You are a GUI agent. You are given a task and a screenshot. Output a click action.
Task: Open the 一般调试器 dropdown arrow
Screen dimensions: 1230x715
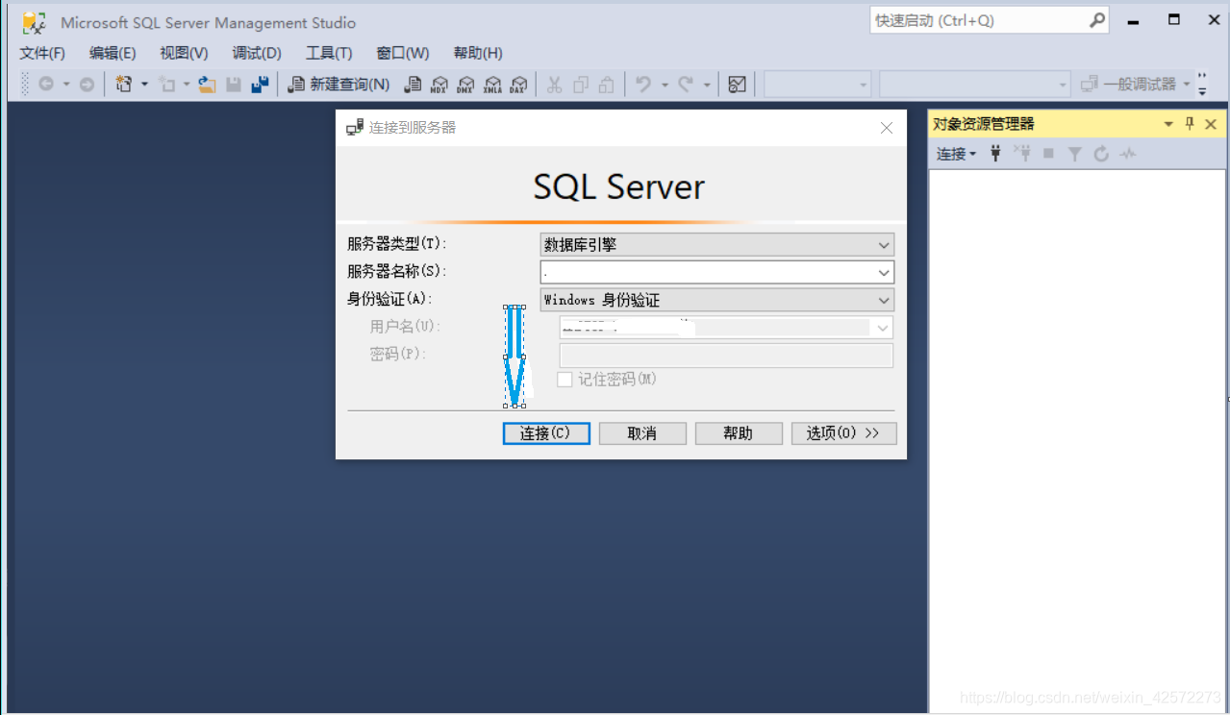1186,85
